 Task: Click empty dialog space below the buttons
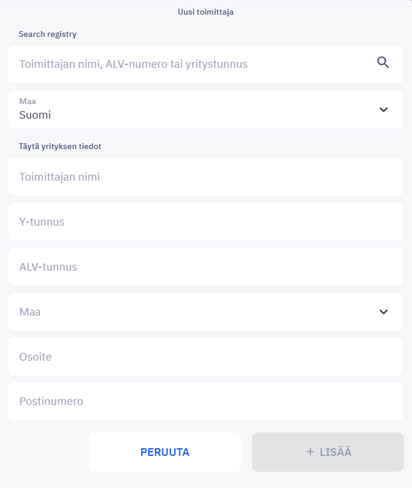click(206, 480)
